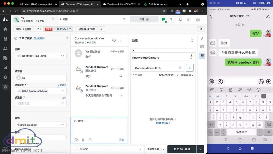Select the Apps grid icon in the right rail
Screen dimensions: 273x154
tap(202, 56)
